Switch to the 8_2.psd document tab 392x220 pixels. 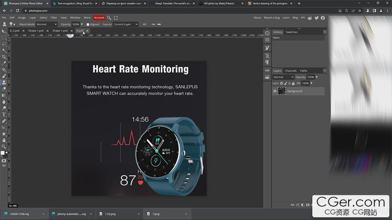tap(15, 31)
